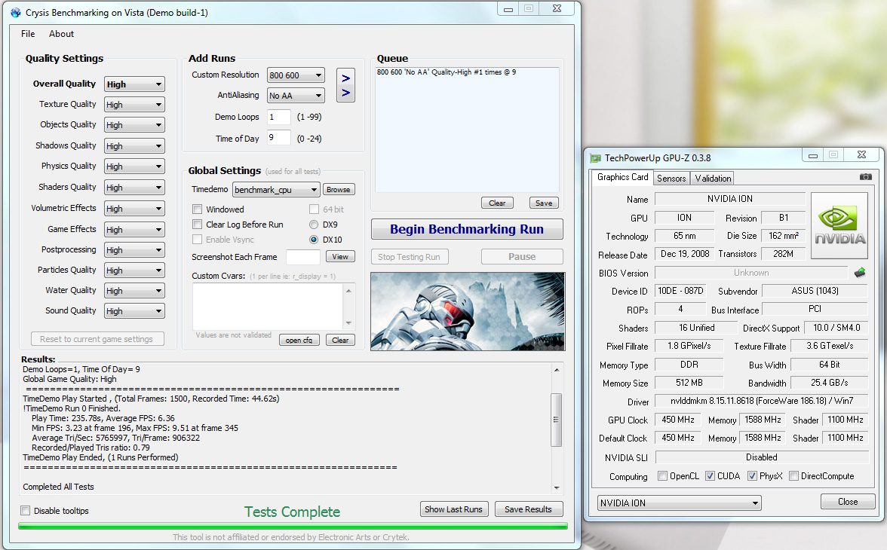Toggle the PhysX checkbox in GPU-Z
This screenshot has height=550, width=887.
[752, 476]
